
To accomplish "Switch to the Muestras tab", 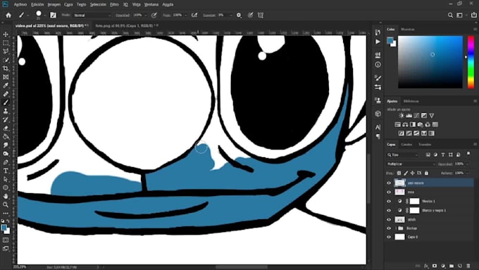I will point(408,30).
